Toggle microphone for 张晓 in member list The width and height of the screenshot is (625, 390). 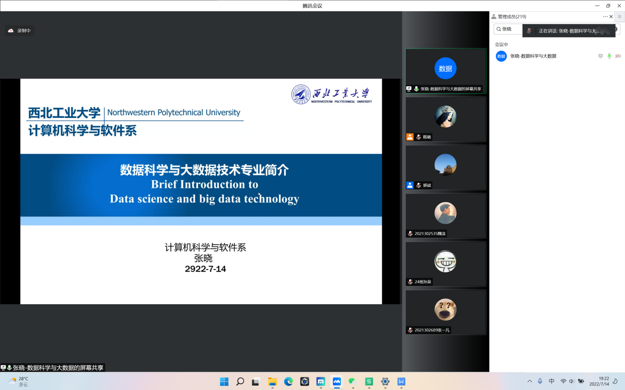tap(609, 56)
